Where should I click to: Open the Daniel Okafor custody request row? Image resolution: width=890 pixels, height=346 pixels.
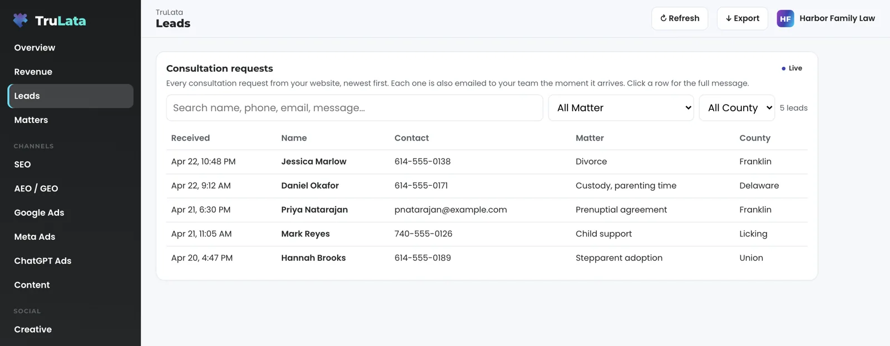point(487,186)
